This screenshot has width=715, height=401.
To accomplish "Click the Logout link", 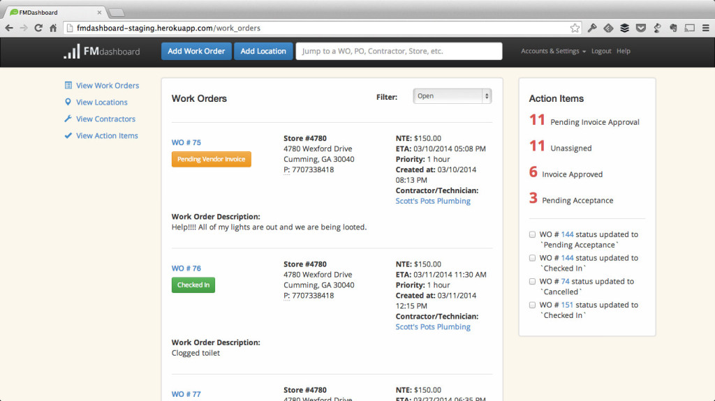I will coord(601,51).
